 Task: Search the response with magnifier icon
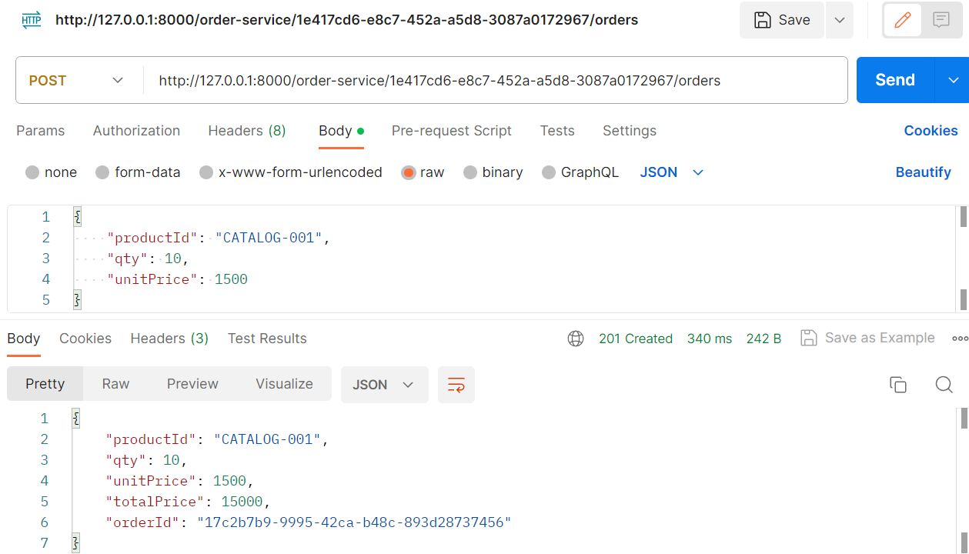[944, 385]
